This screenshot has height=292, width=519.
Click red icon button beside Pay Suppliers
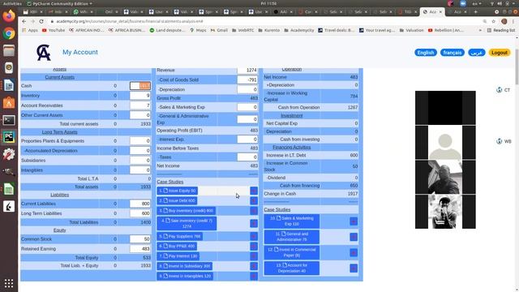254,236
